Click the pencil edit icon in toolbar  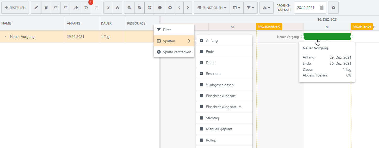36,8
